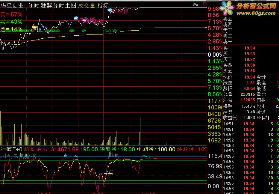Screen dimensions: 279x194
Task: Click the 115.4 indicator axis value
Action: (x=215, y=156)
